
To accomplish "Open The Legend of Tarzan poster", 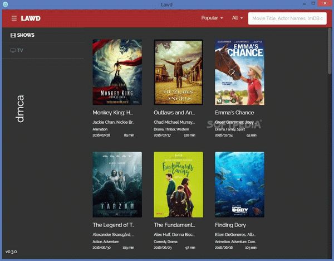I will point(117,185).
